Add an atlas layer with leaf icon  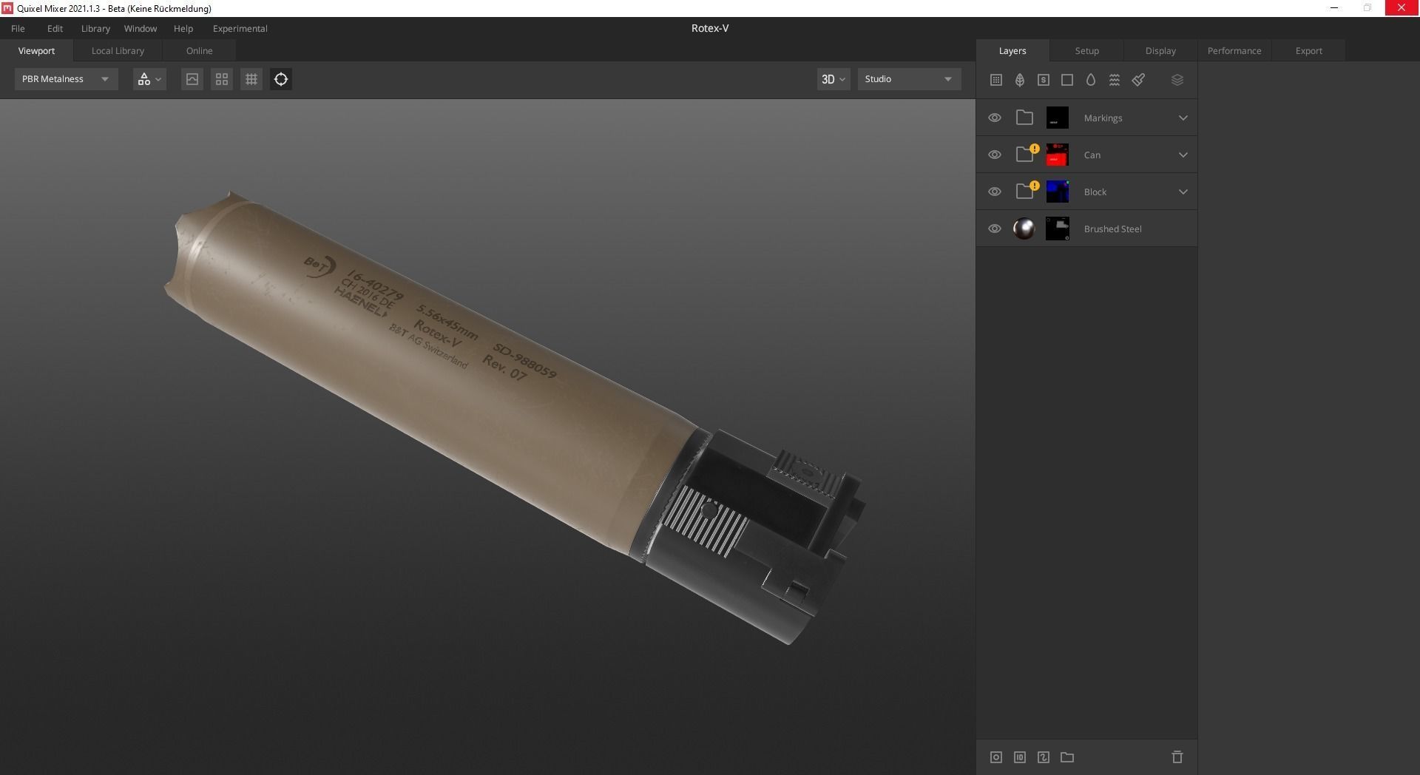(1020, 80)
